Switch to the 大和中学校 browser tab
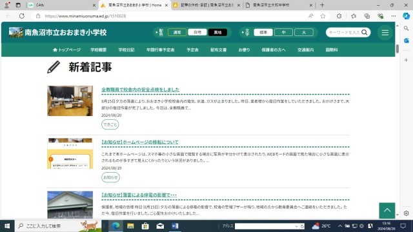The width and height of the screenshot is (413, 232). coord(279,5)
